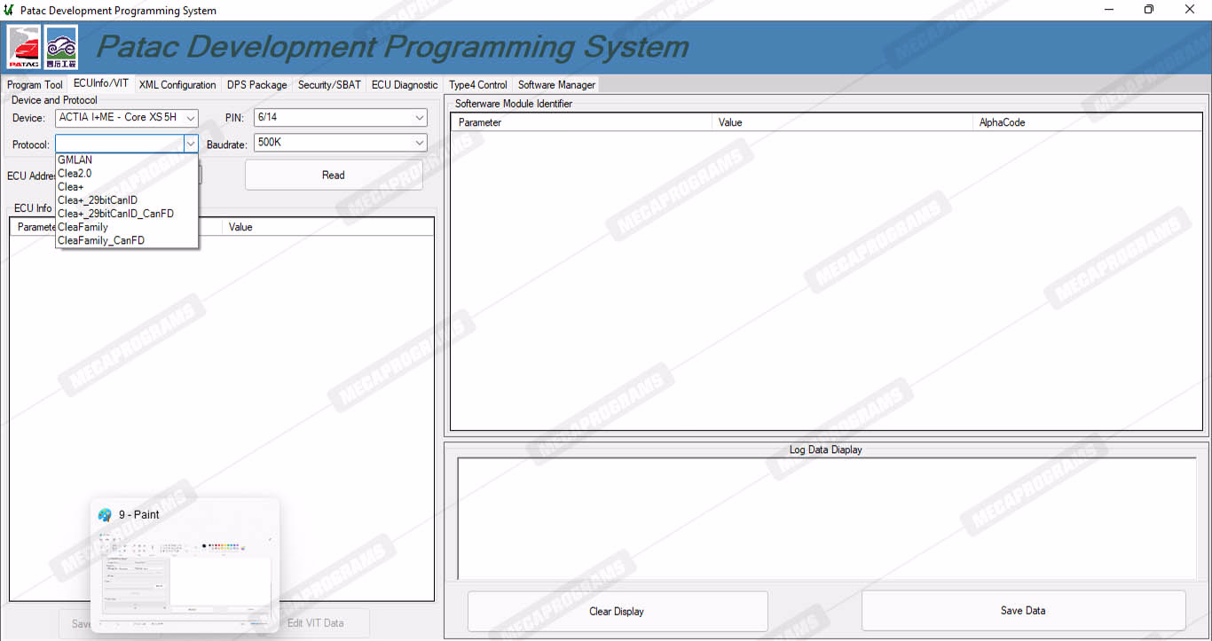Click the Clear Display button
Image resolution: width=1212 pixels, height=641 pixels.
click(x=617, y=612)
